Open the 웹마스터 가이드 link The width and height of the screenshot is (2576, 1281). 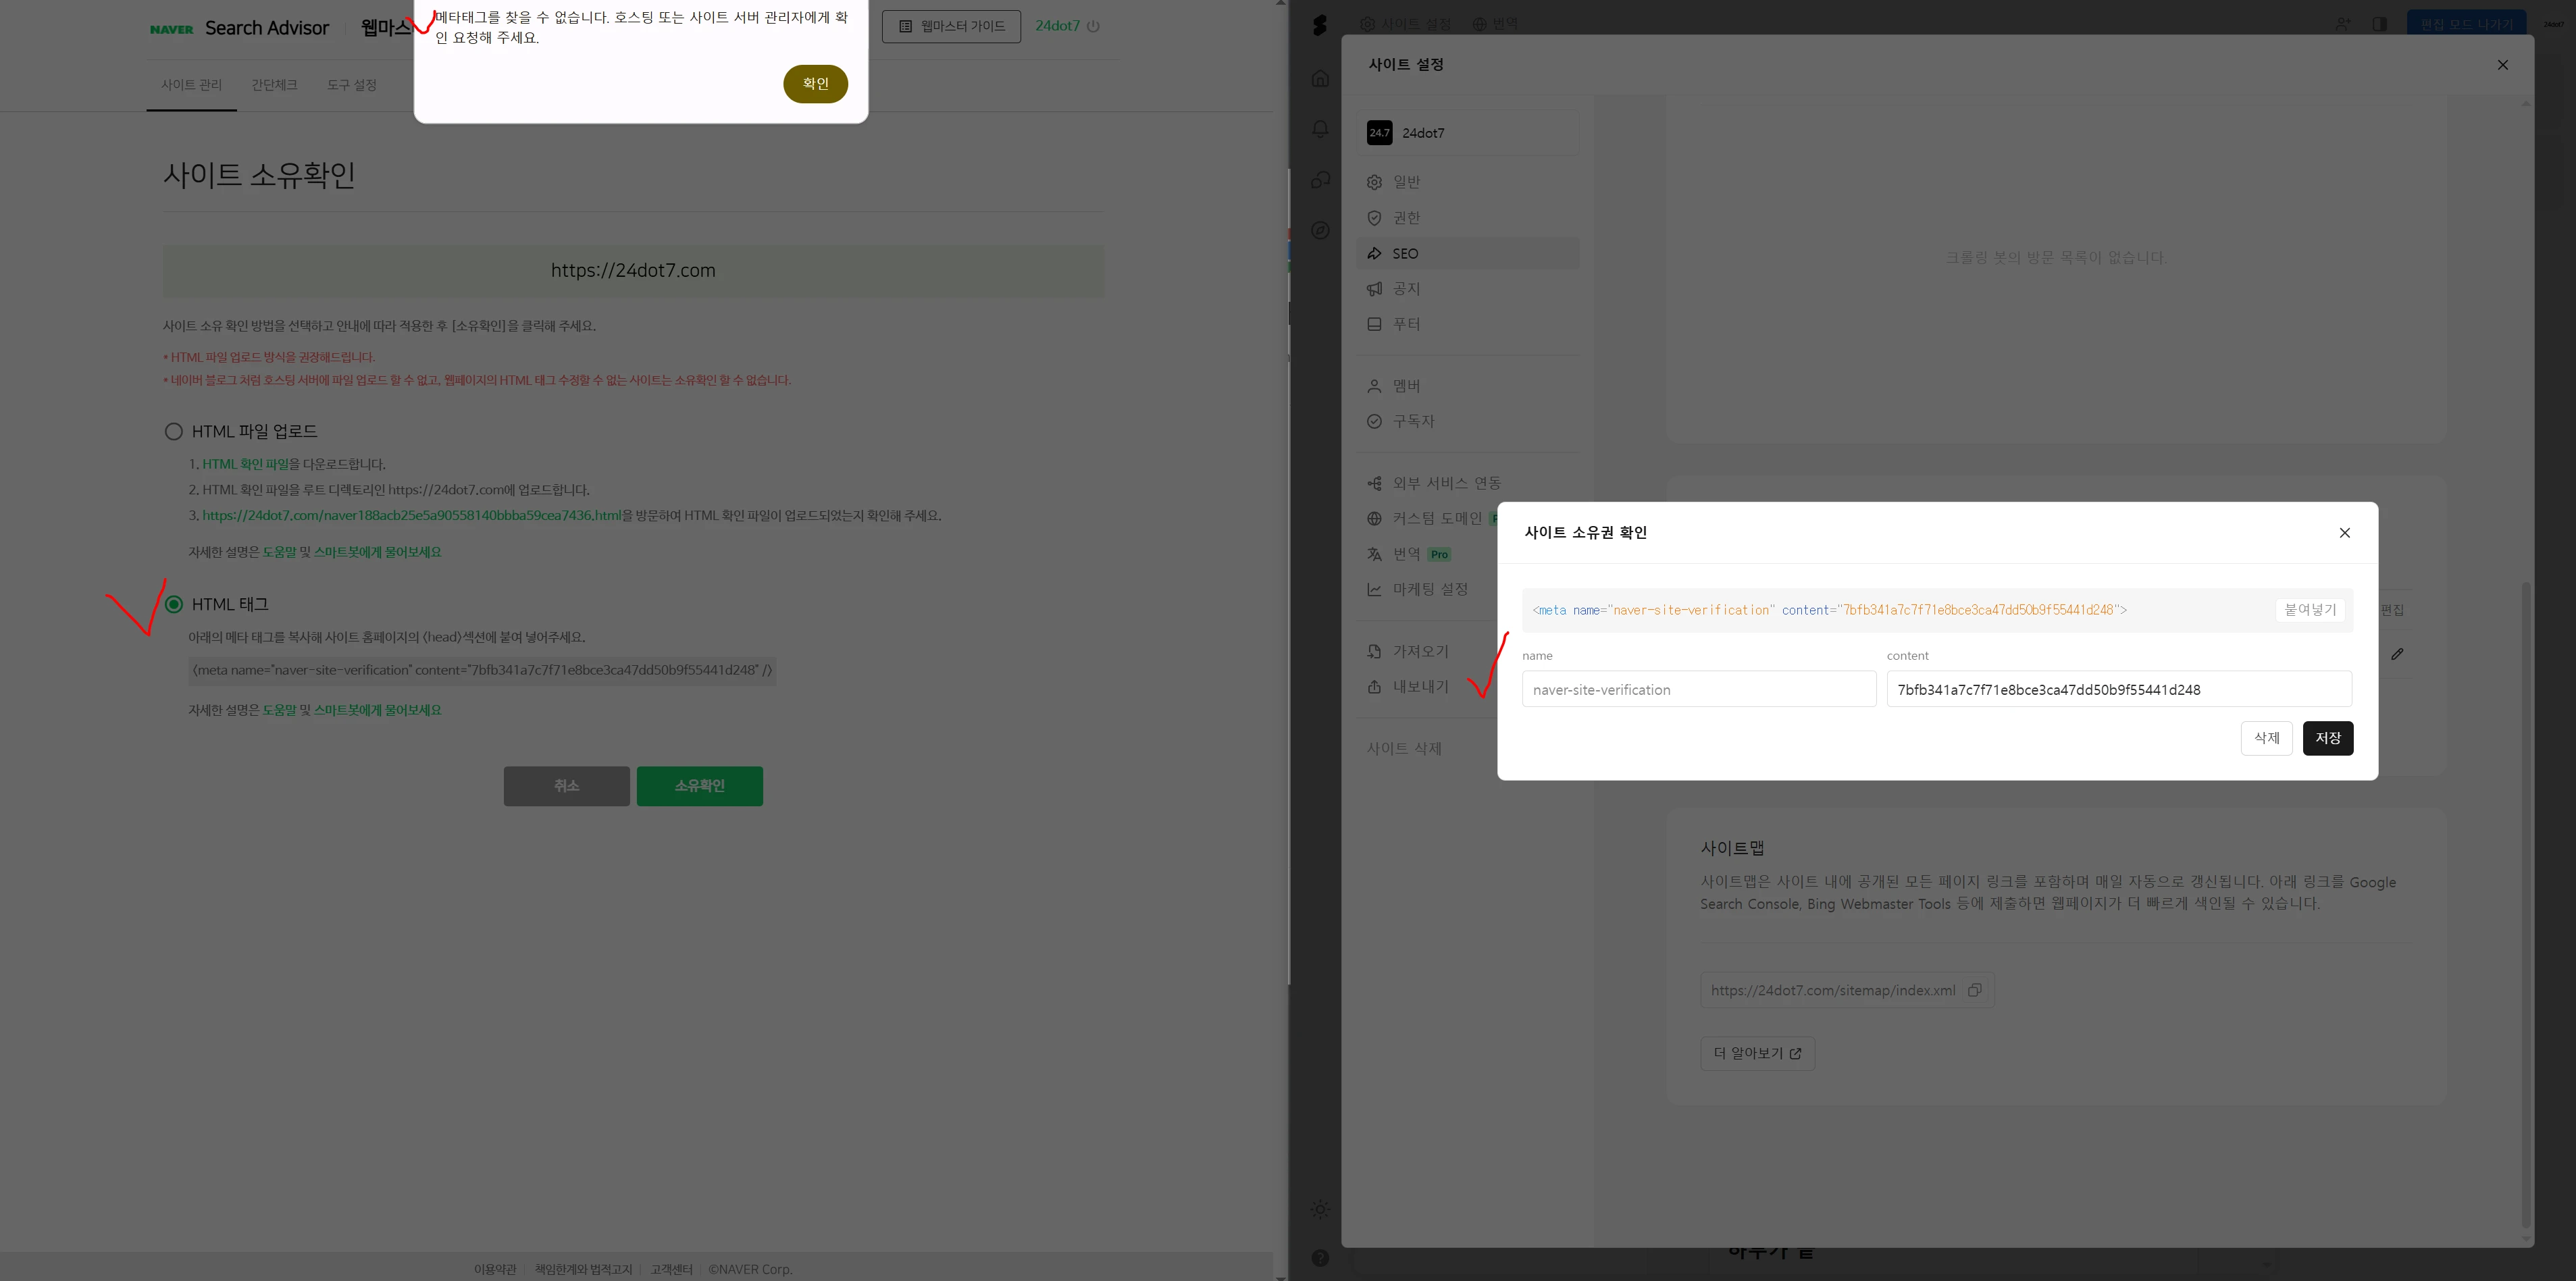(x=951, y=26)
